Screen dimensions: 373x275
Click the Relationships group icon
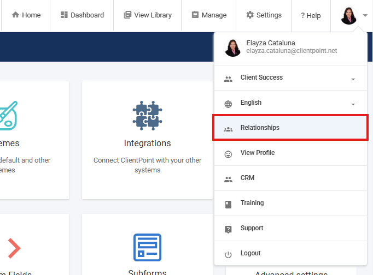[x=228, y=129]
